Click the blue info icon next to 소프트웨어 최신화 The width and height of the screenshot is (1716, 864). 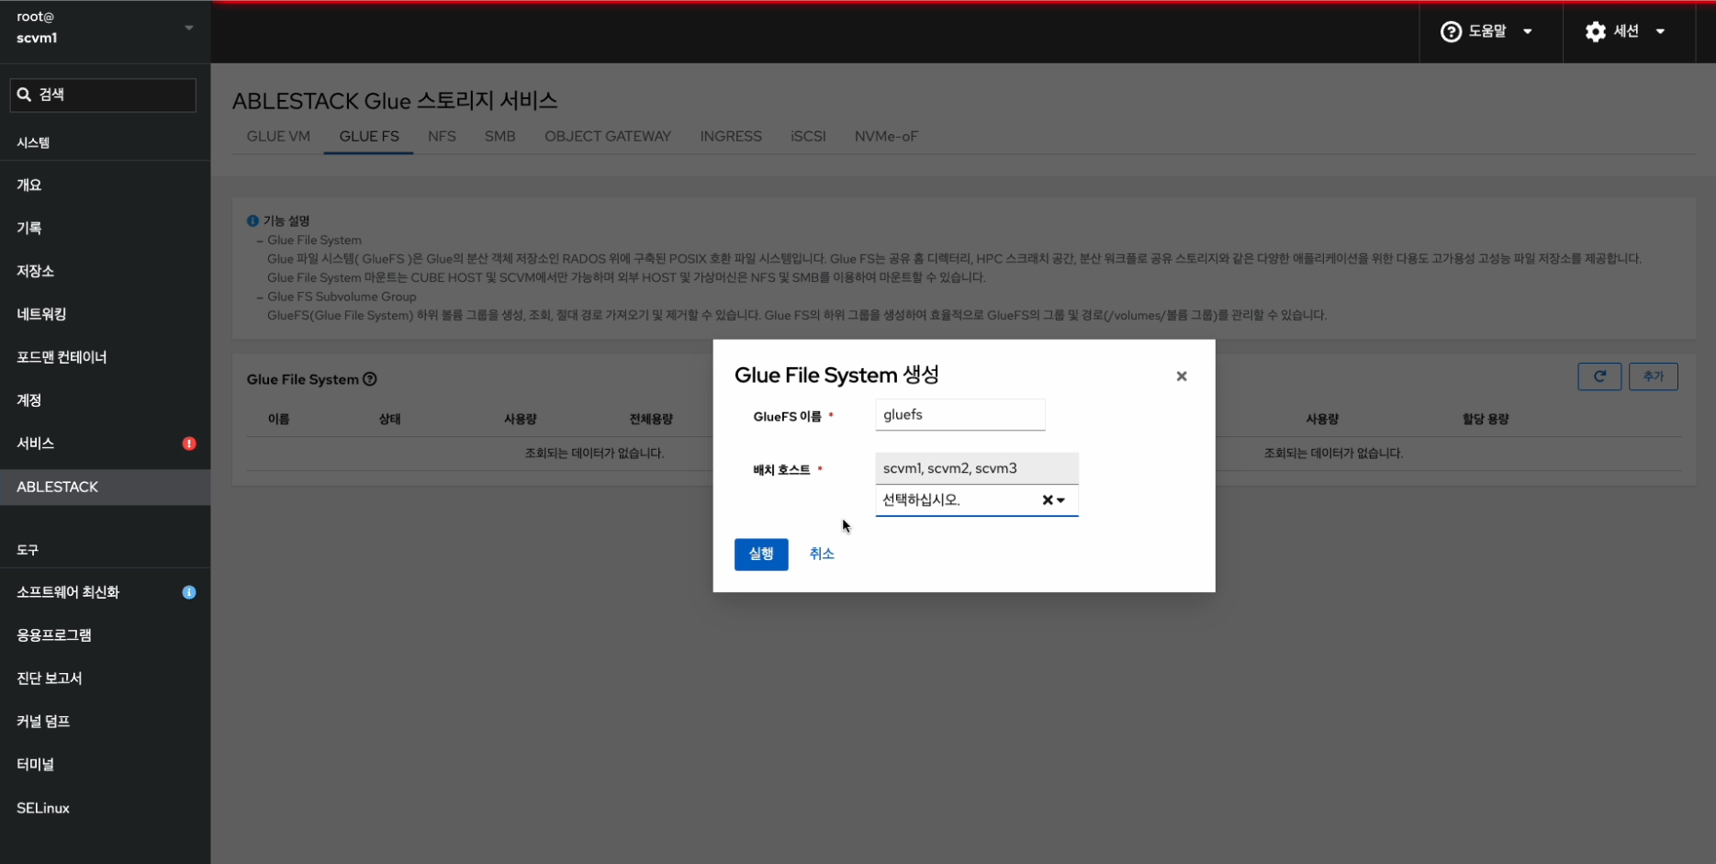click(189, 592)
